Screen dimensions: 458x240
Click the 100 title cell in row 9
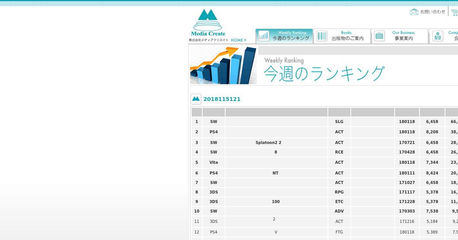[276, 202]
